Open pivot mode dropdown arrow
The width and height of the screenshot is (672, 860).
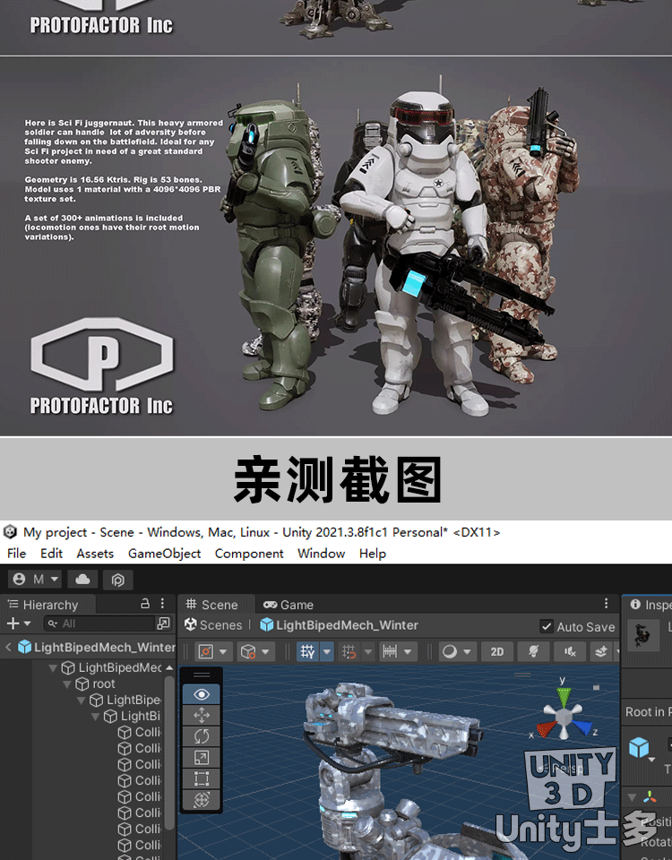point(223,651)
